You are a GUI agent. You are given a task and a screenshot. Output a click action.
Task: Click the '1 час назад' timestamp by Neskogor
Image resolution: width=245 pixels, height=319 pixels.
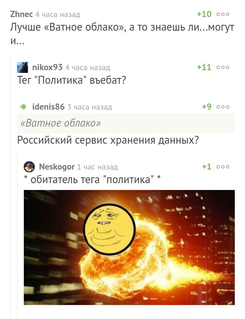pos(98,167)
